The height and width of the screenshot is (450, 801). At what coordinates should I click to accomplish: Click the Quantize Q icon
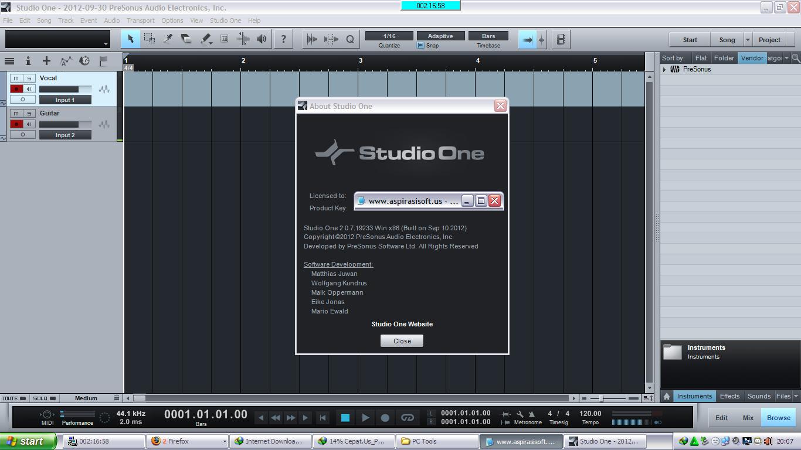(x=350, y=39)
